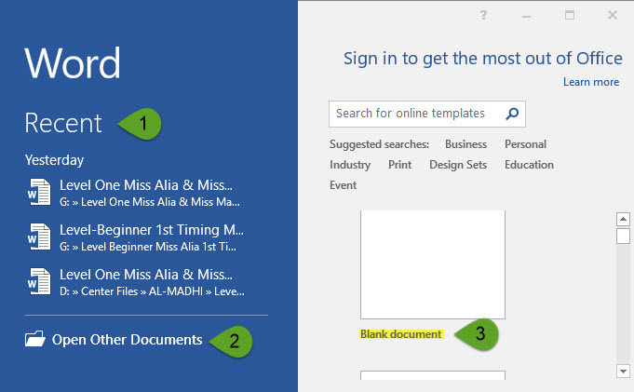Click the template list scroll down arrow
The height and width of the screenshot is (392, 634).
tap(623, 371)
